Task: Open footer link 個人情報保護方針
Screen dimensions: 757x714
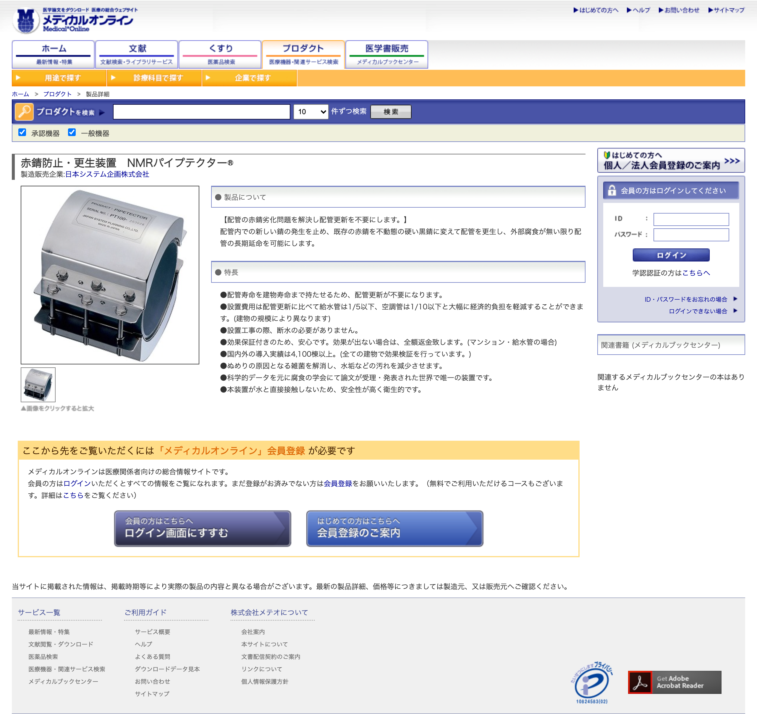Action: (x=265, y=681)
